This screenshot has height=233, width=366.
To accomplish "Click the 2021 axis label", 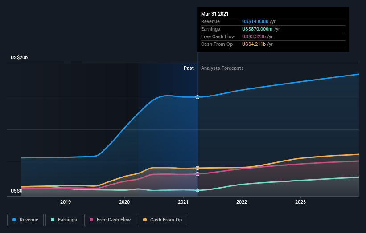I will [183, 202].
